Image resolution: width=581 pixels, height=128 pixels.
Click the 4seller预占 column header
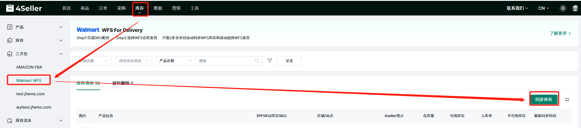point(394,116)
